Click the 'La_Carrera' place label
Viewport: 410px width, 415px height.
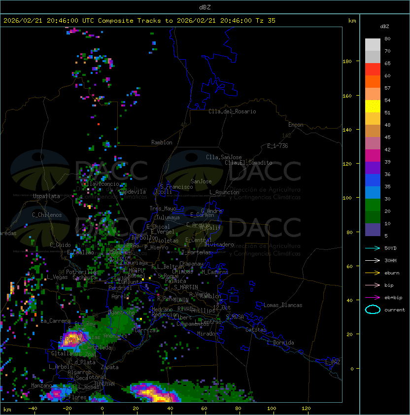point(56,321)
